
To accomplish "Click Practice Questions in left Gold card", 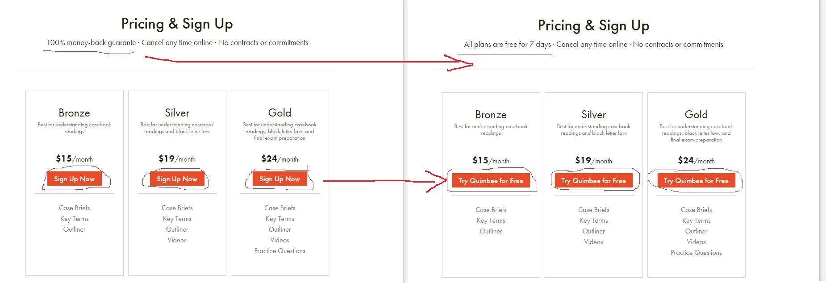I will (x=280, y=251).
